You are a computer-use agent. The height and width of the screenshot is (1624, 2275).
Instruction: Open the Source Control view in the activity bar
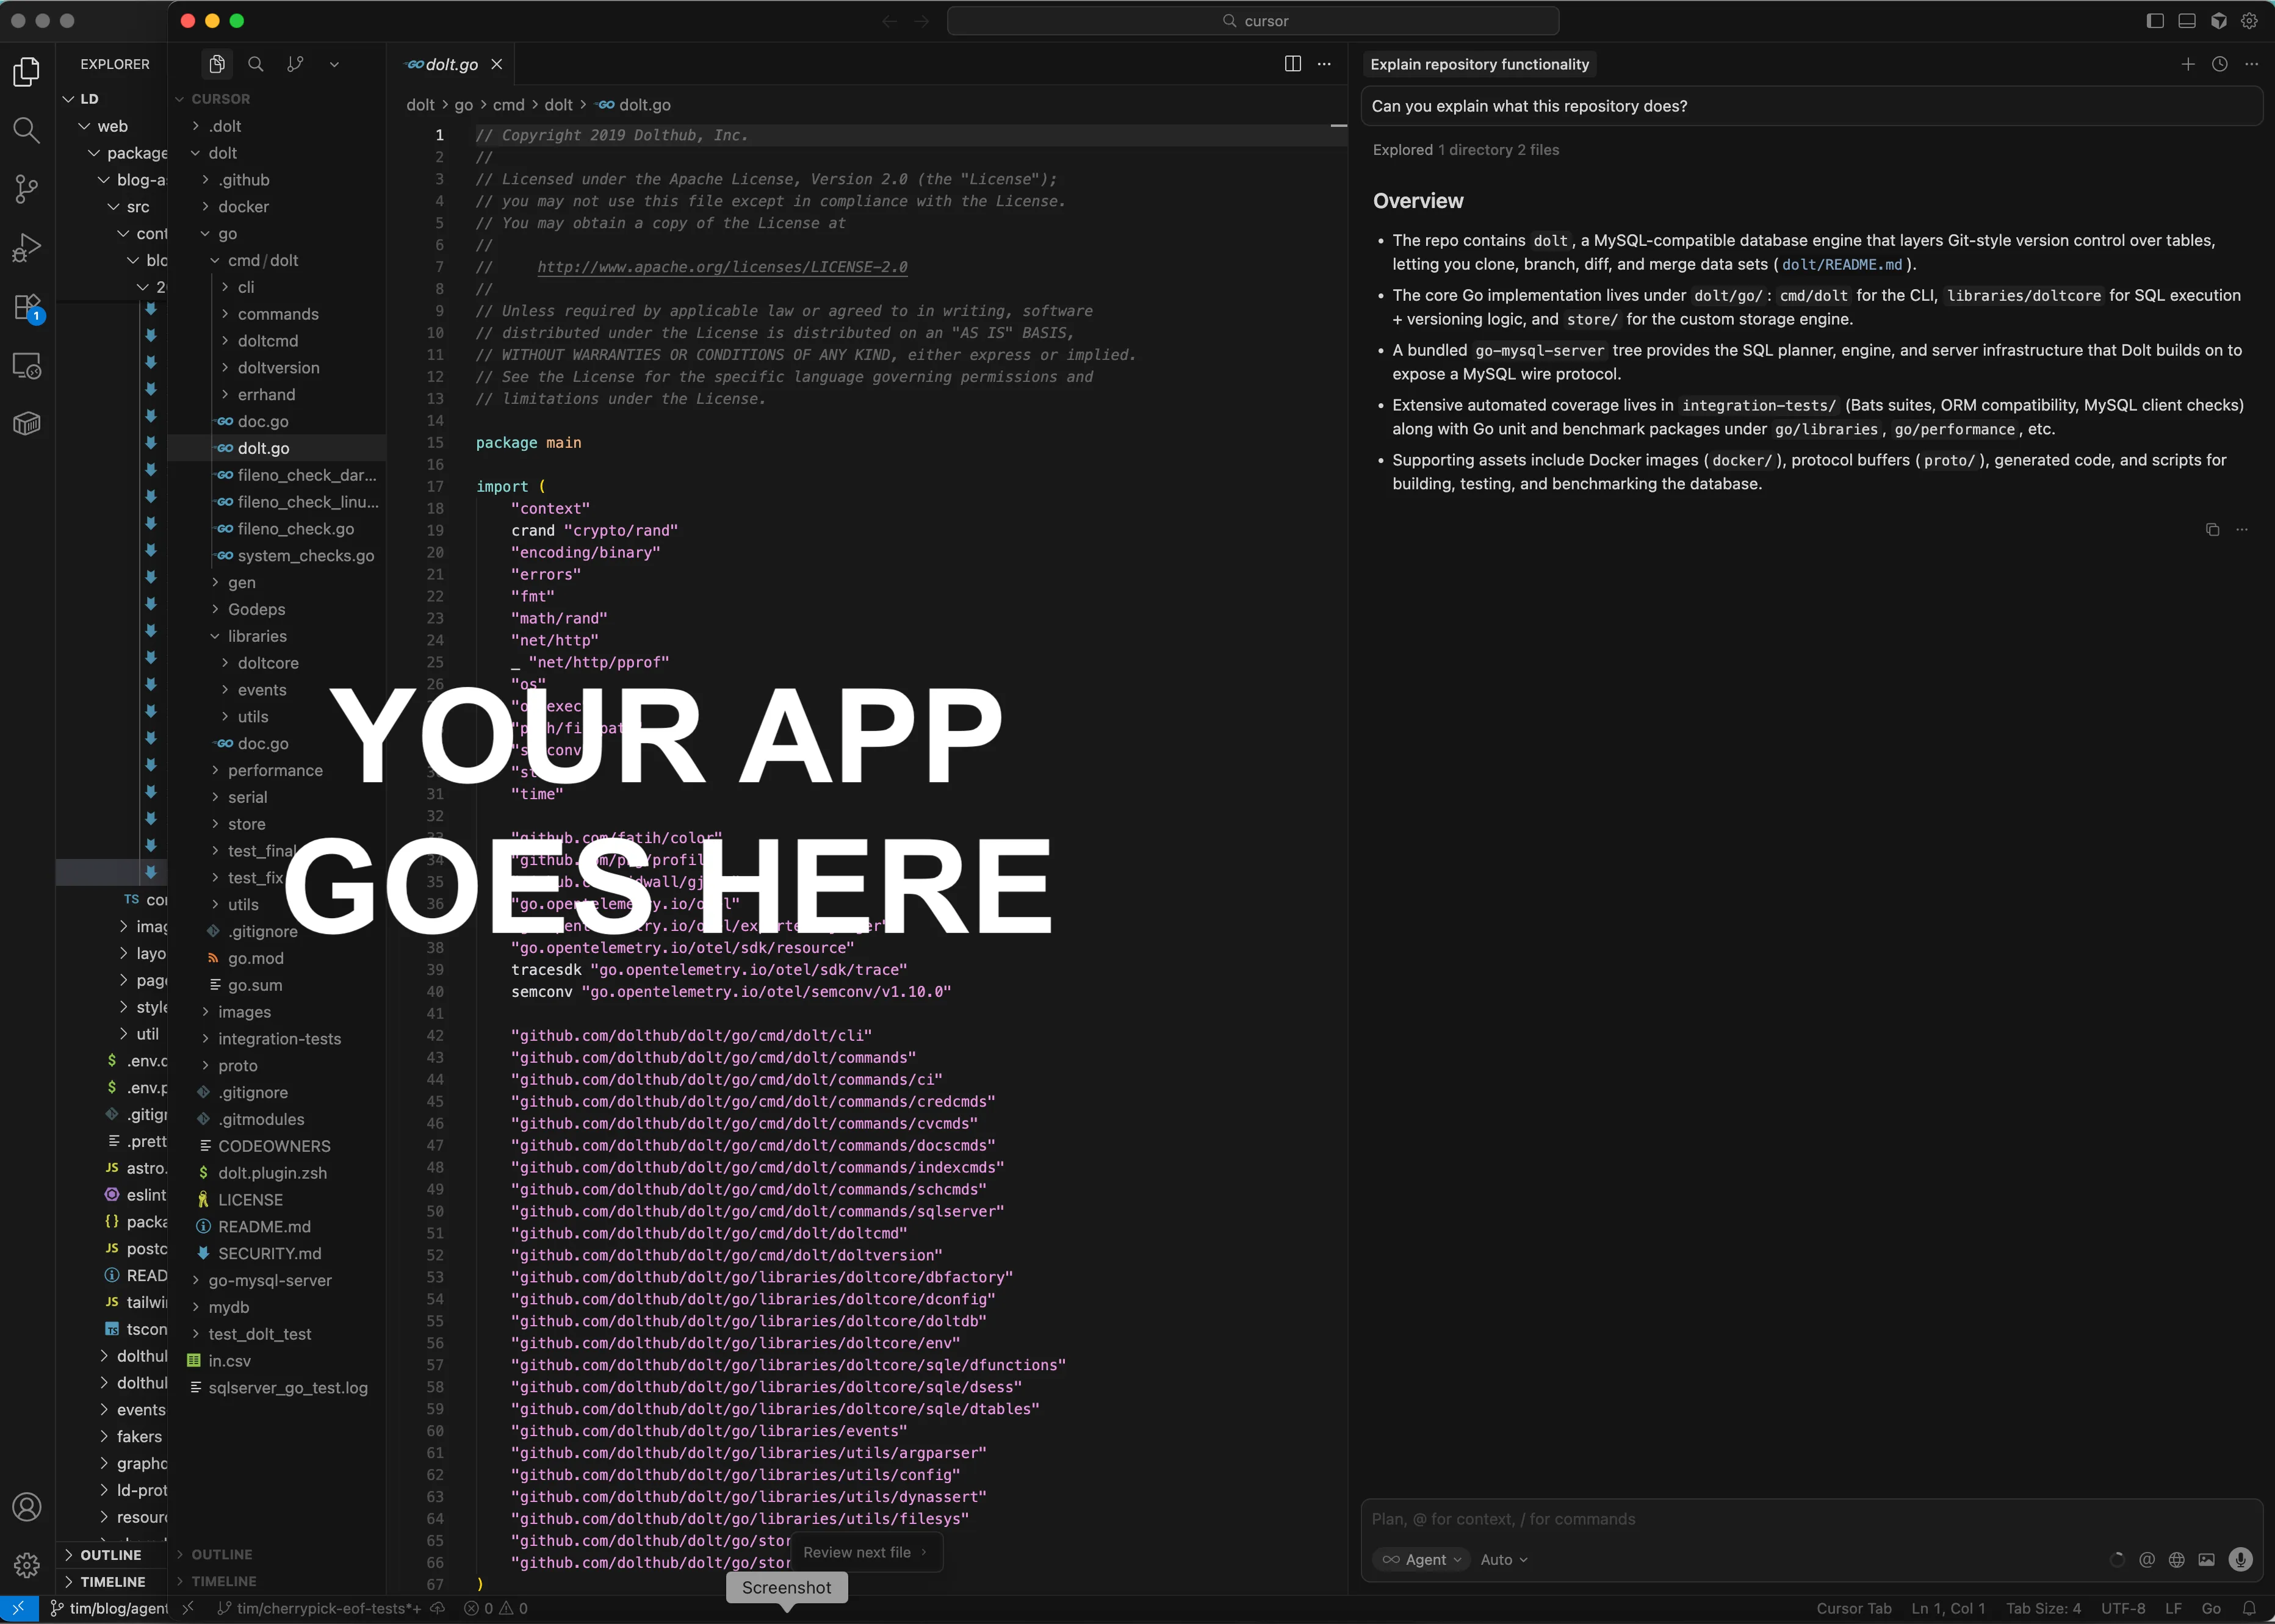click(x=27, y=189)
